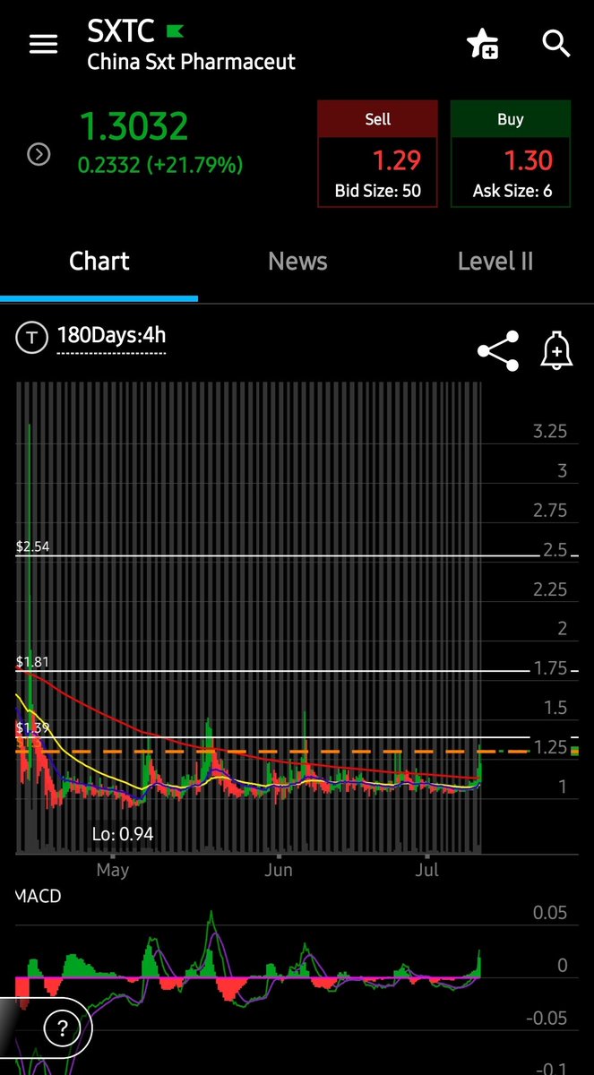The width and height of the screenshot is (594, 1075).
Task: Add SXTC to watchlist with star icon
Action: coord(483,44)
